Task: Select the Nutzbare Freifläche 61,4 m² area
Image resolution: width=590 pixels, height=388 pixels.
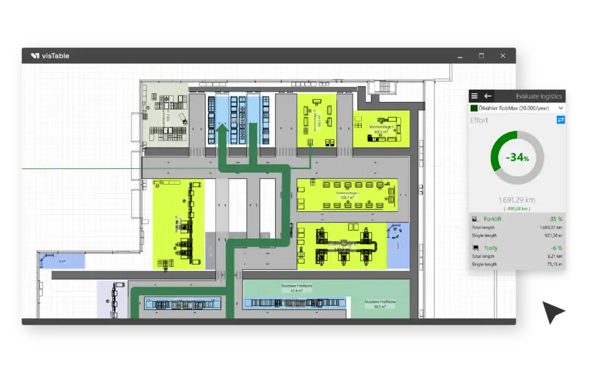Action: (x=297, y=288)
